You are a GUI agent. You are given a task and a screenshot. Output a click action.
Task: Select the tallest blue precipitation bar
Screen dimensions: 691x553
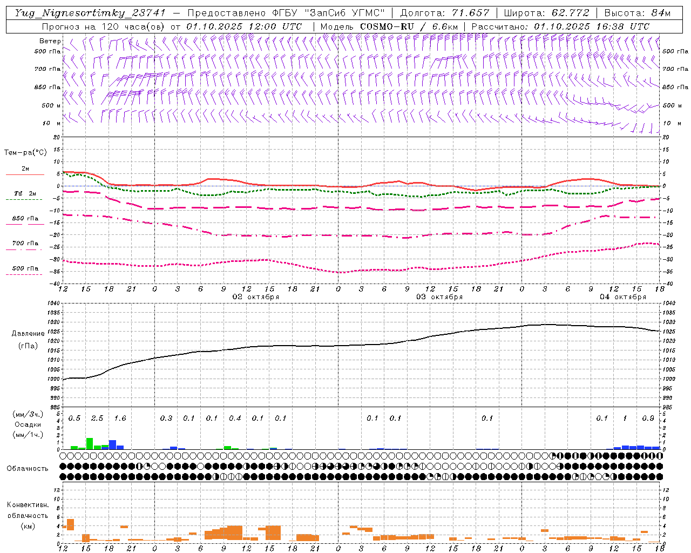tap(112, 444)
